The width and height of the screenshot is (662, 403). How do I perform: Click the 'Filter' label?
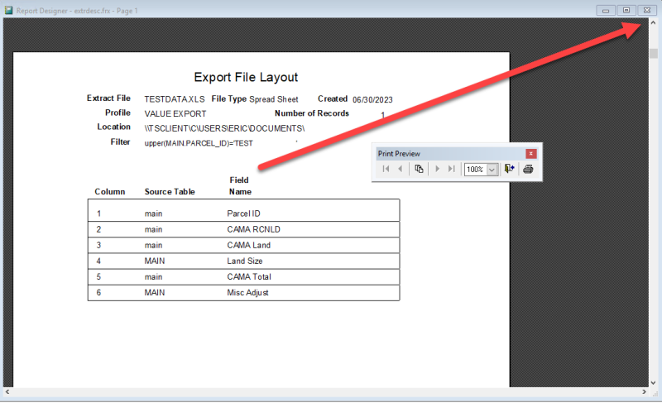click(120, 142)
